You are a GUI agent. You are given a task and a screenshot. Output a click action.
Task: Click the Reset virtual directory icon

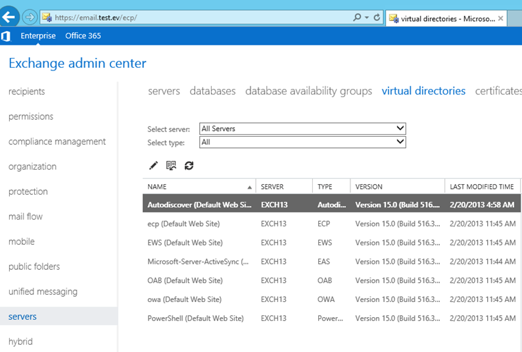click(x=171, y=166)
